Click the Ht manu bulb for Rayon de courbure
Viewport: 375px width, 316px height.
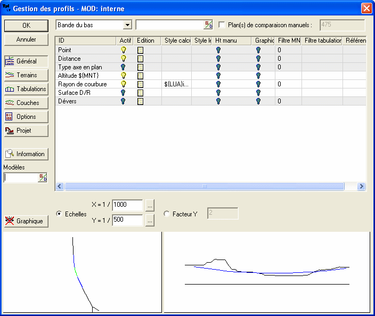coord(218,84)
